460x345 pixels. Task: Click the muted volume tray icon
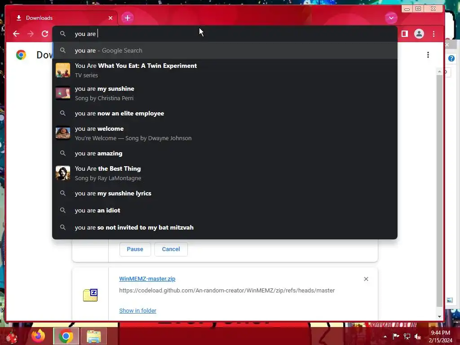418,336
